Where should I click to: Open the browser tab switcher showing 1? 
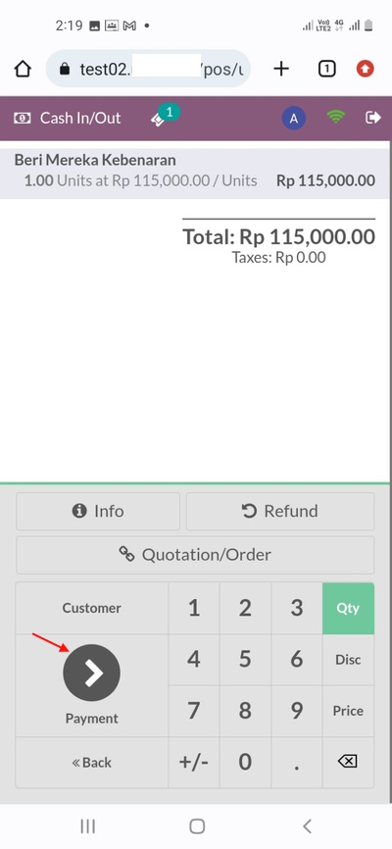[326, 69]
